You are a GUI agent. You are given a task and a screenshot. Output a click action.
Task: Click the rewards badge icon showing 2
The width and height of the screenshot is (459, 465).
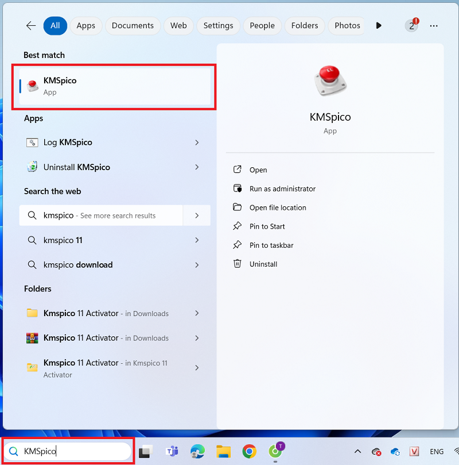[x=411, y=25]
